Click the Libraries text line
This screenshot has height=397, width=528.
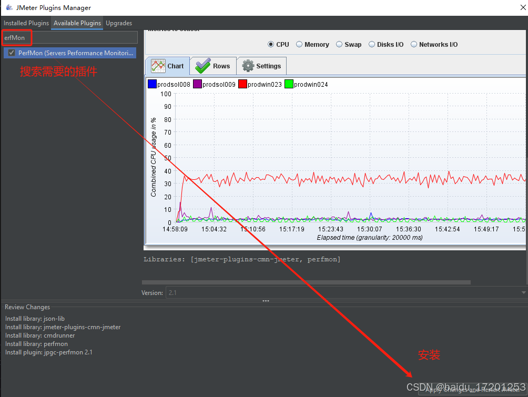(x=242, y=259)
